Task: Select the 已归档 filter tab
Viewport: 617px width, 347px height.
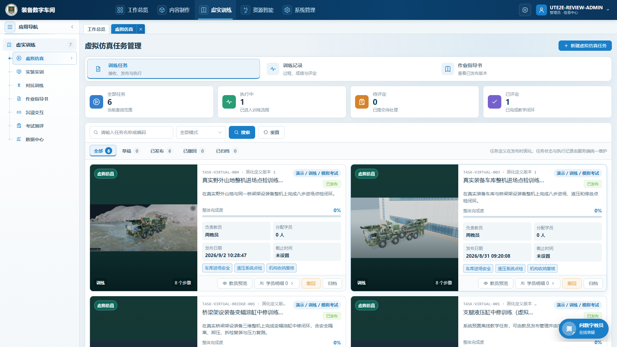Action: [227, 151]
